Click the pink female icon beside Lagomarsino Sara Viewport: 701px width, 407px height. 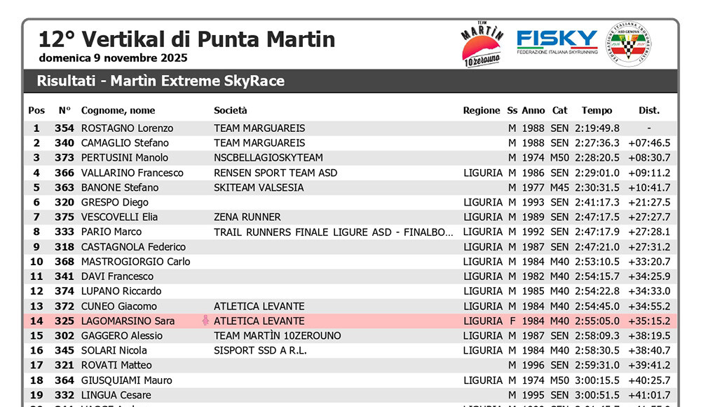coord(206,321)
